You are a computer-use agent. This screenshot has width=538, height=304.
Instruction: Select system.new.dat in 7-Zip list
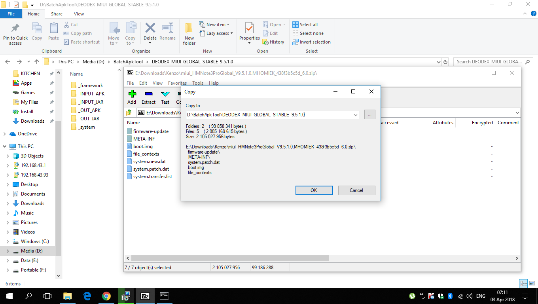click(x=146, y=161)
